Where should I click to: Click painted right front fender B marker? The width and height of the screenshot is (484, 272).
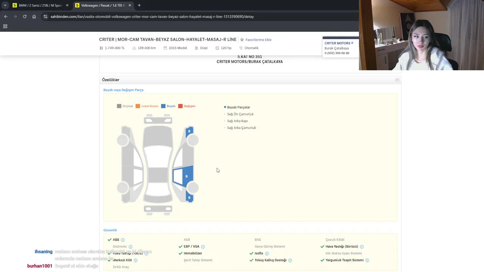tap(189, 131)
